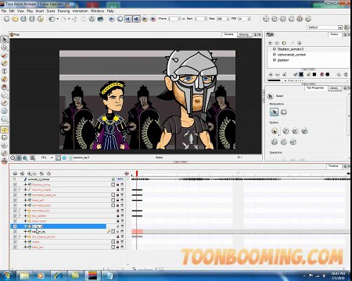Toggle the Loop playback button

pyautogui.click(x=120, y=19)
